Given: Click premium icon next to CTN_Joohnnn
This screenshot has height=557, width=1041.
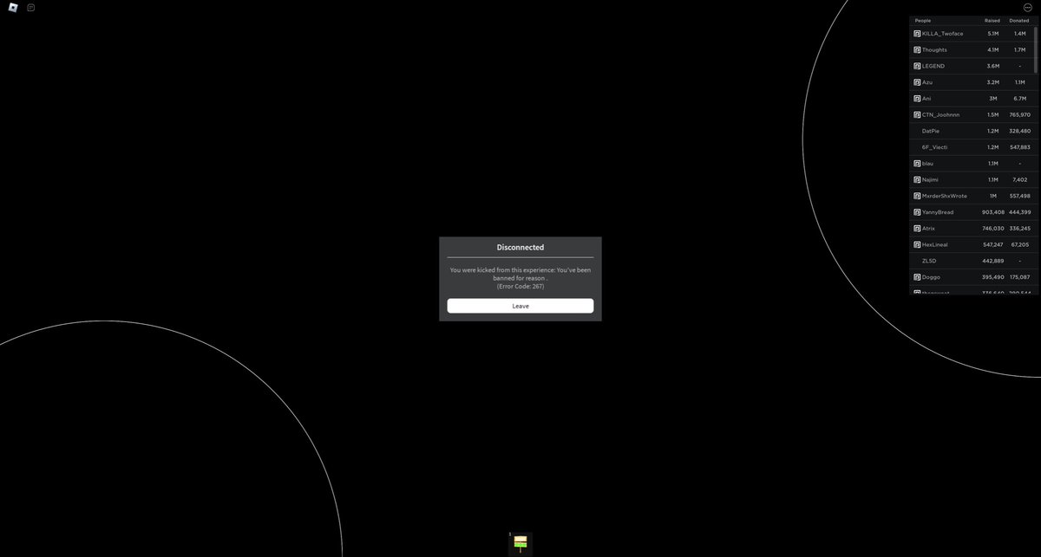Looking at the screenshot, I should coord(917,114).
